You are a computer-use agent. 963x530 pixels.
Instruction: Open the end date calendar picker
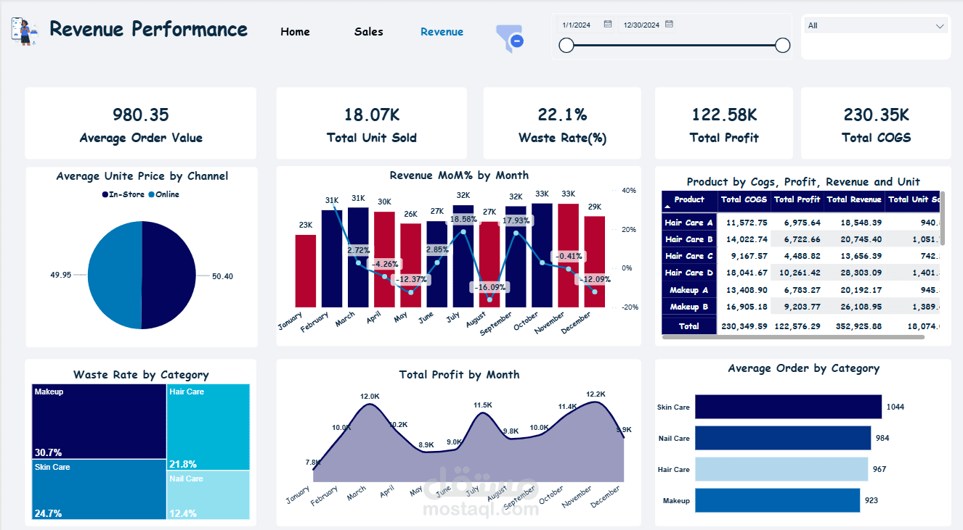click(670, 24)
